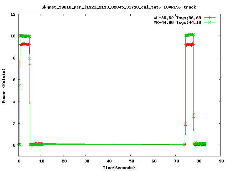Click the x-axis tick label 50

coord(131,161)
